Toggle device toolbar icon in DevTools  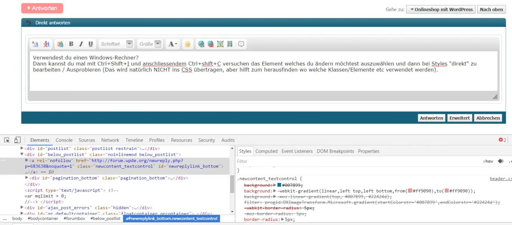coord(17,140)
